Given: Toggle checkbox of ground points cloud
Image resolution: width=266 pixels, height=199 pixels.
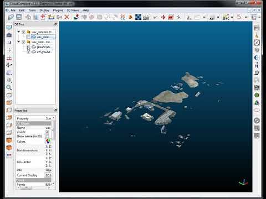Looking at the screenshot, I should (x=28, y=47).
